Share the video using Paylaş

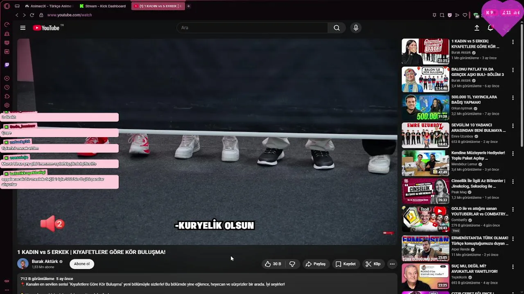316,264
